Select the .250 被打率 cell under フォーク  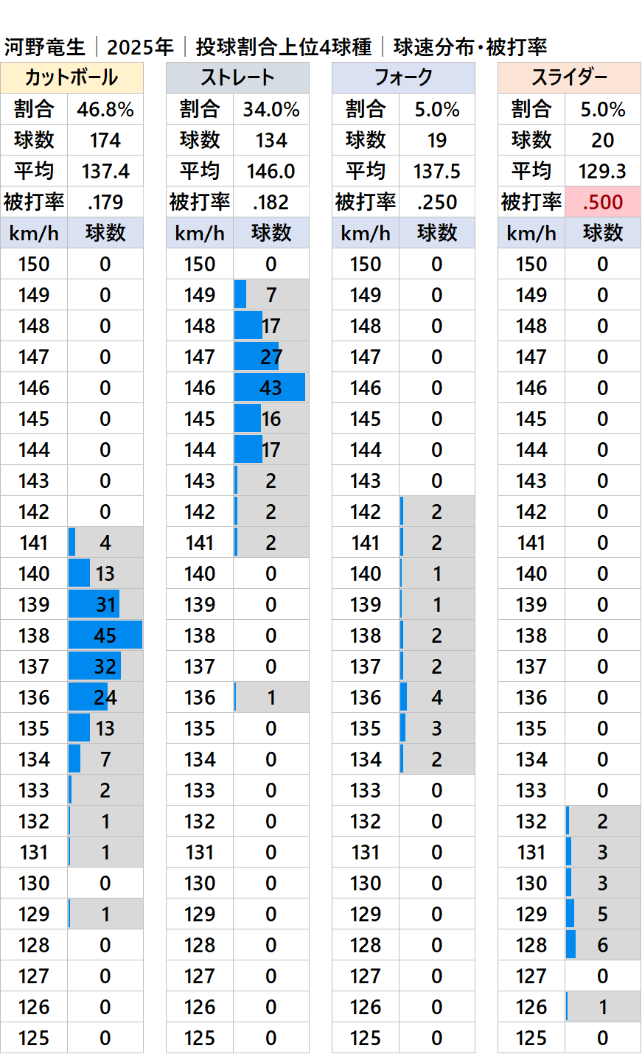pos(437,202)
